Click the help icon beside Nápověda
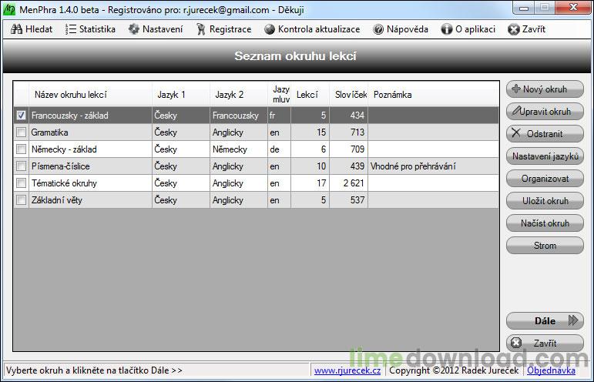The width and height of the screenshot is (594, 382). 378,29
